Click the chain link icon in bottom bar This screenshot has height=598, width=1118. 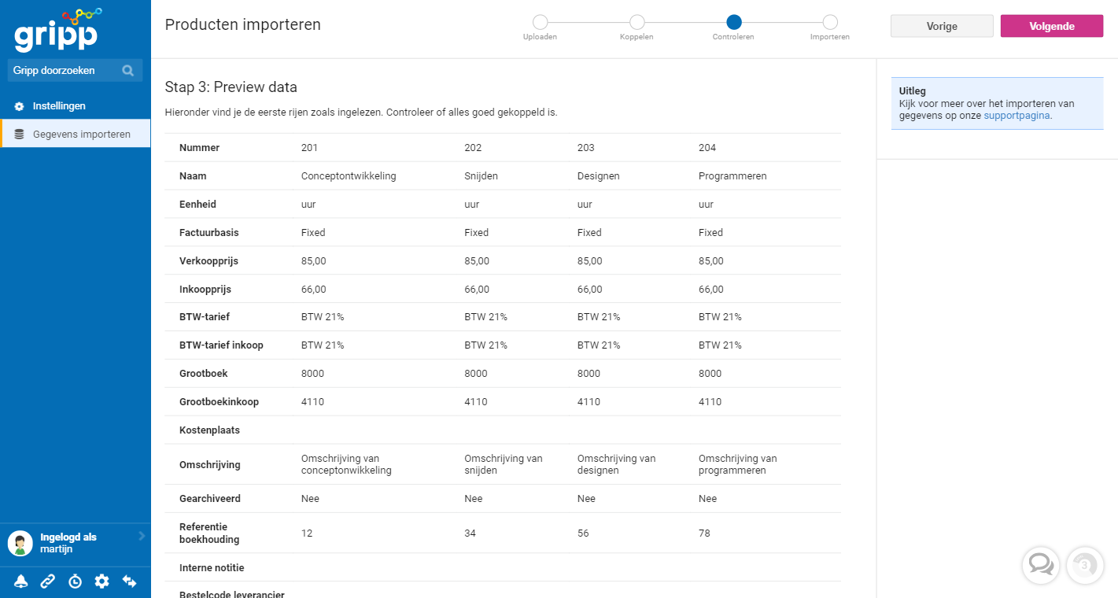tap(48, 581)
